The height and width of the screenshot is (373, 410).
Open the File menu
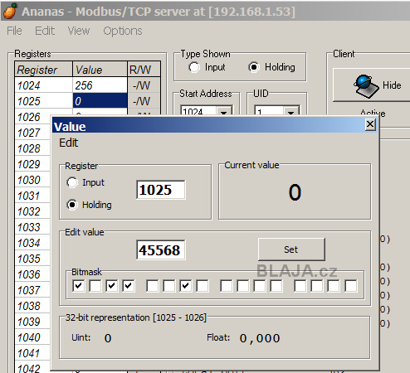tap(14, 31)
